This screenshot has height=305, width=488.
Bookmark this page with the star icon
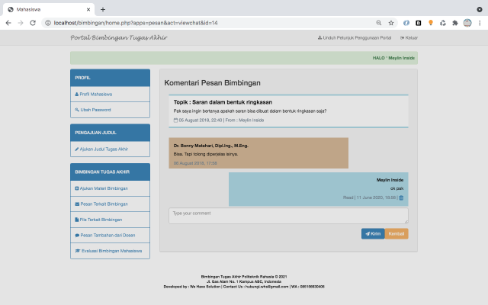391,23
